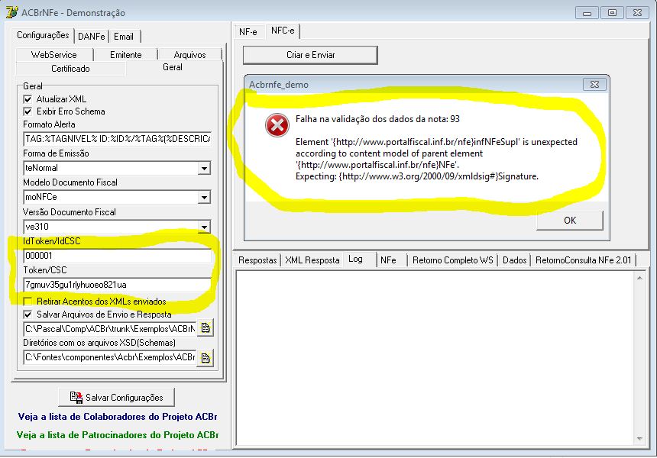Uncheck Salvar Arquivos de Envio e Resposta
The image size is (657, 458).
point(28,314)
